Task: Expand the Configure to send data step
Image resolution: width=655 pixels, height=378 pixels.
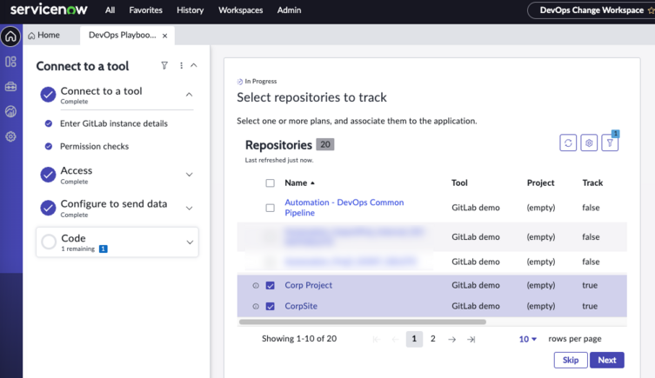Action: tap(190, 209)
